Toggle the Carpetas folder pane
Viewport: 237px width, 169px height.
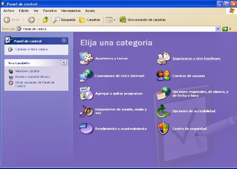(x=89, y=20)
